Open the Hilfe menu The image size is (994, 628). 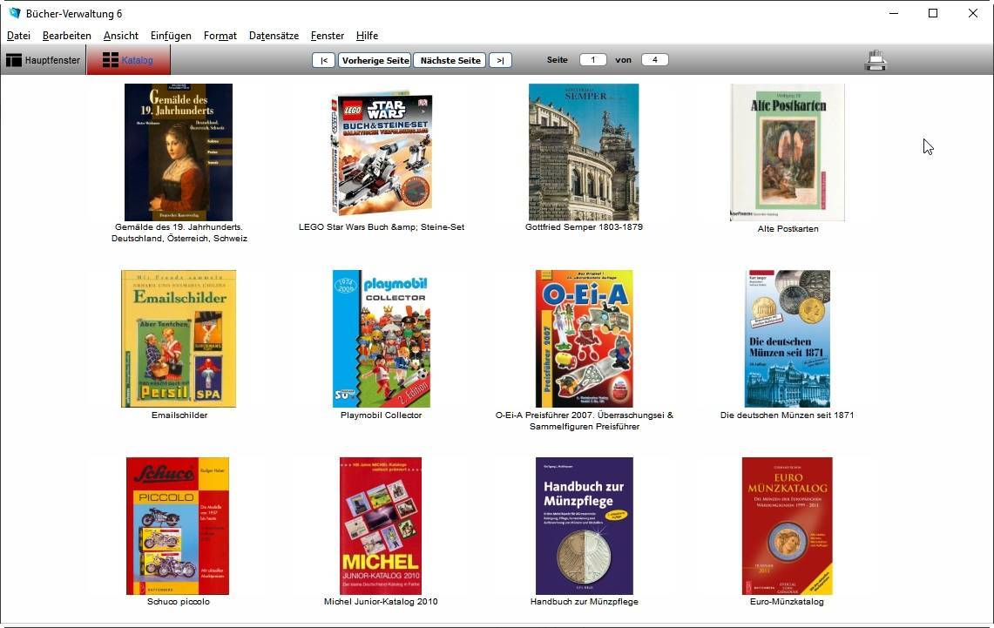[x=367, y=36]
